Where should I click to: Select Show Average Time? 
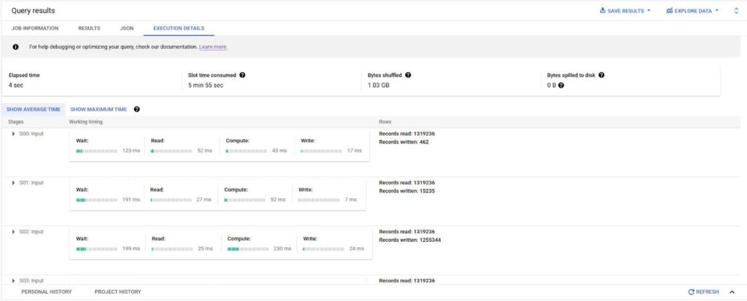34,109
